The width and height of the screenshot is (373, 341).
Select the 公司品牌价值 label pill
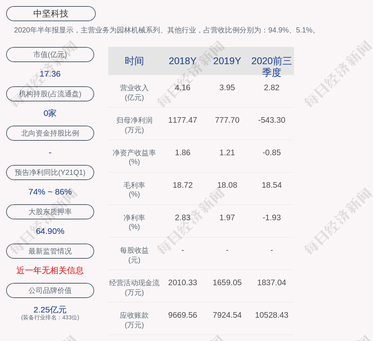50,290
